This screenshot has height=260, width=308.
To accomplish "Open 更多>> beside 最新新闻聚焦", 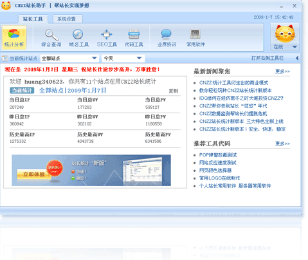I will [x=282, y=71].
